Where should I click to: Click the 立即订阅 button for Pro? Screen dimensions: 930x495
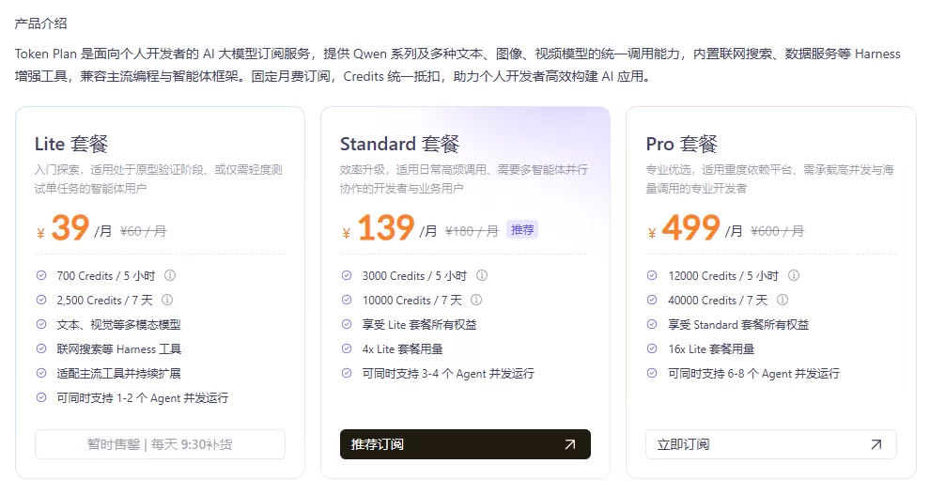771,444
